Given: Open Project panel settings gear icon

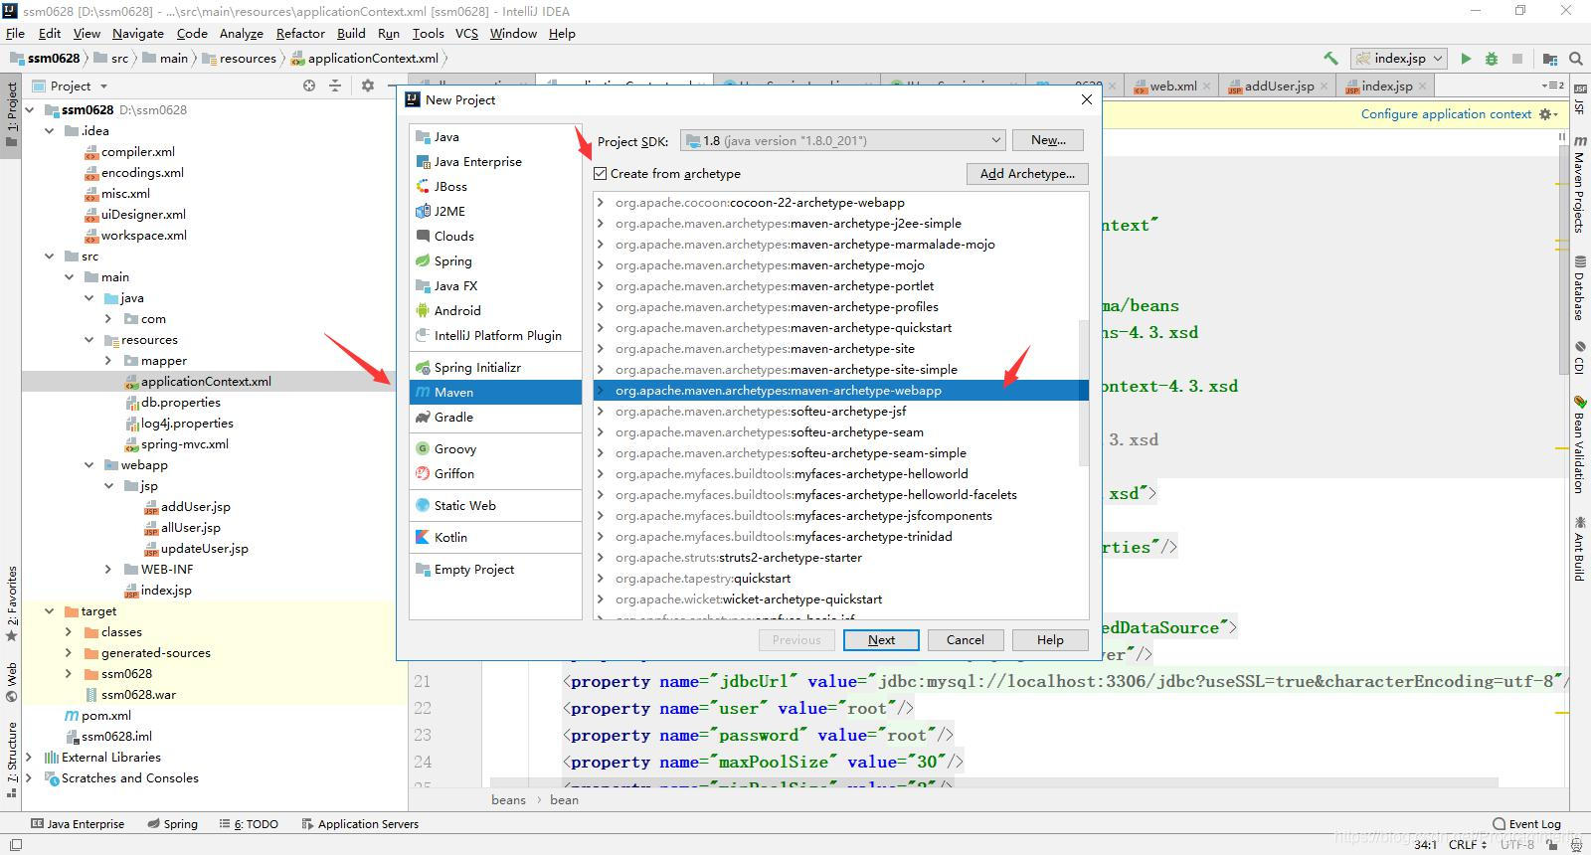Looking at the screenshot, I should [x=367, y=86].
